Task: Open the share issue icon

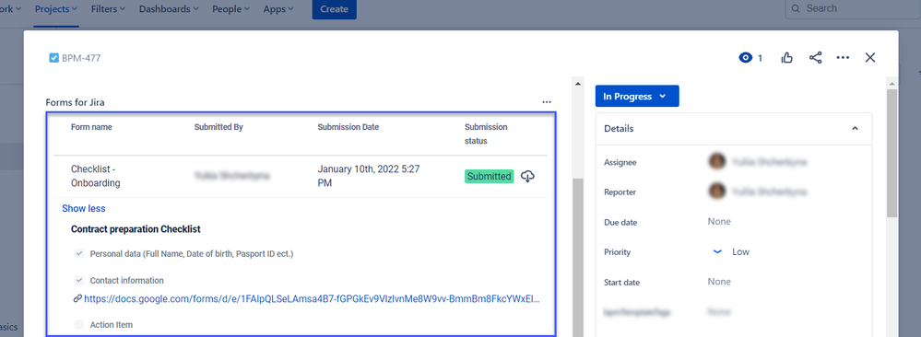Action: coord(815,57)
